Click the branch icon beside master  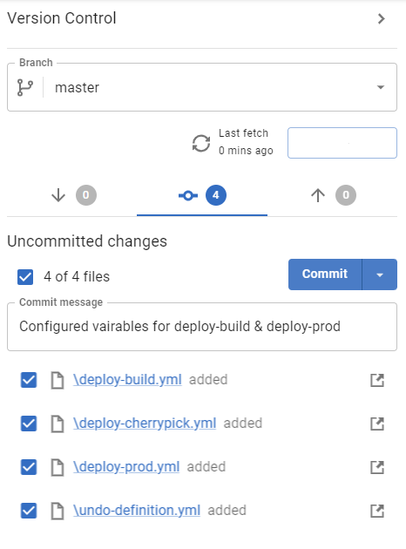point(25,87)
